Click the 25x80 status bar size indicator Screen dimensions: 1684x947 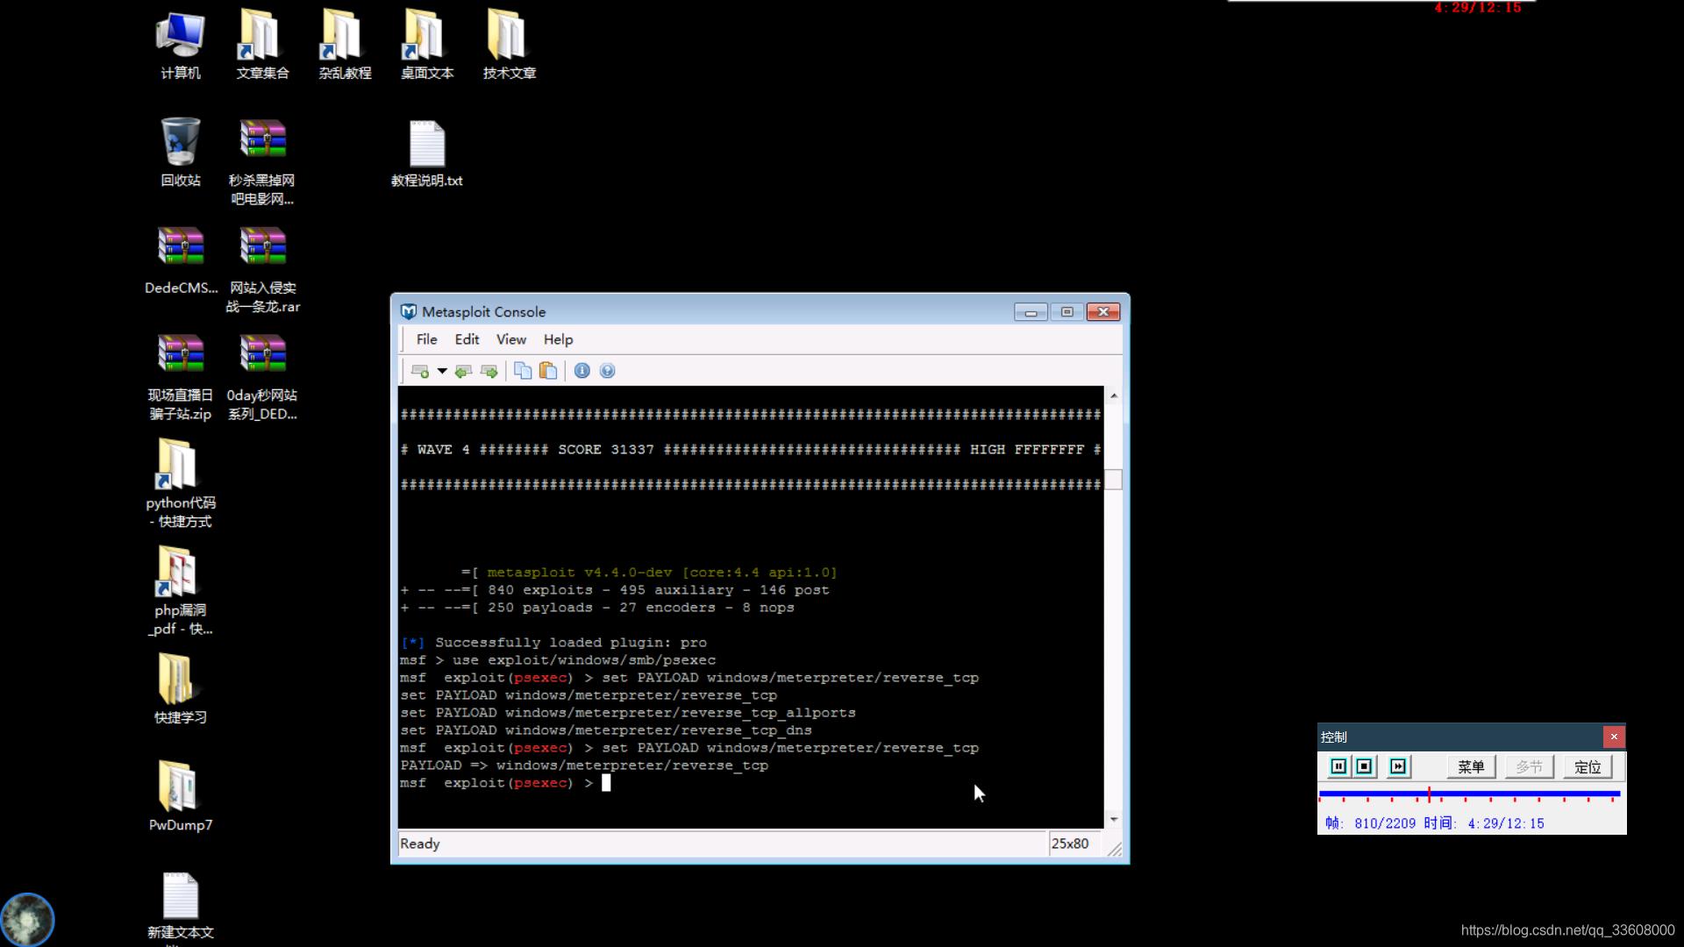click(x=1070, y=844)
